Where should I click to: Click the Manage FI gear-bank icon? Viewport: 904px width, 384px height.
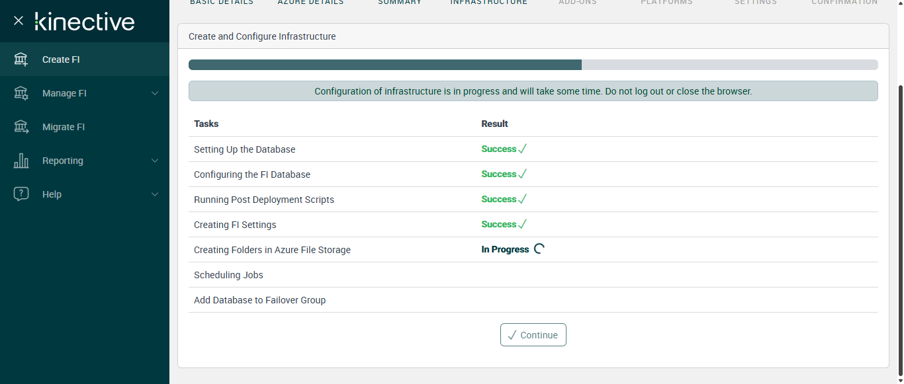click(x=21, y=93)
